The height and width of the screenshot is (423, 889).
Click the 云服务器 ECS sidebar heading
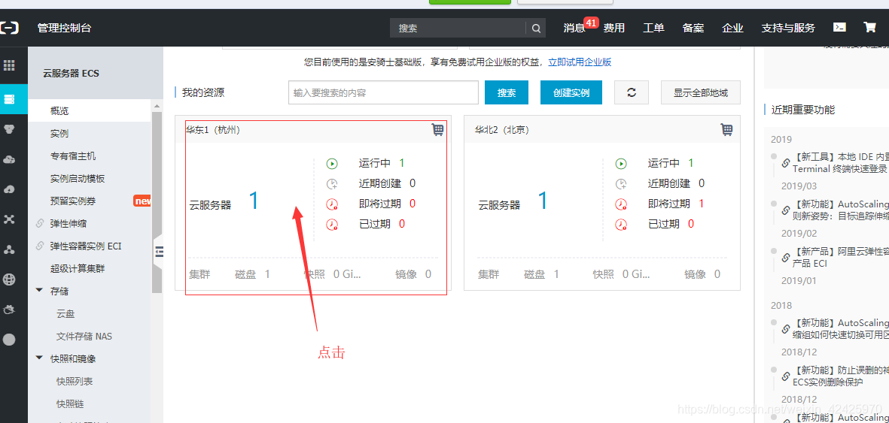point(72,73)
